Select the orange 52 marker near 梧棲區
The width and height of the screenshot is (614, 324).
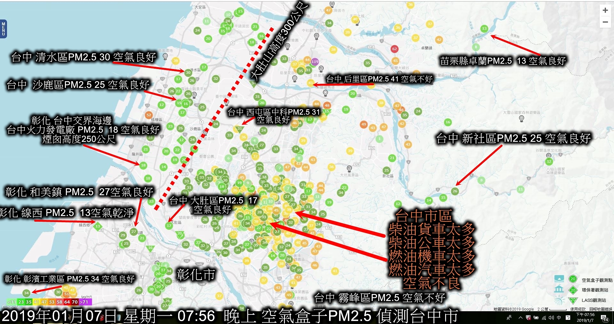click(149, 115)
